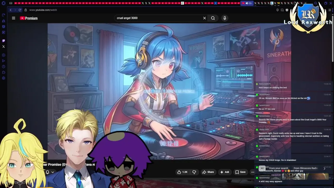Click chat message 'Kick keeps on shitting the bed'
This screenshot has height=188, width=334.
point(272,87)
